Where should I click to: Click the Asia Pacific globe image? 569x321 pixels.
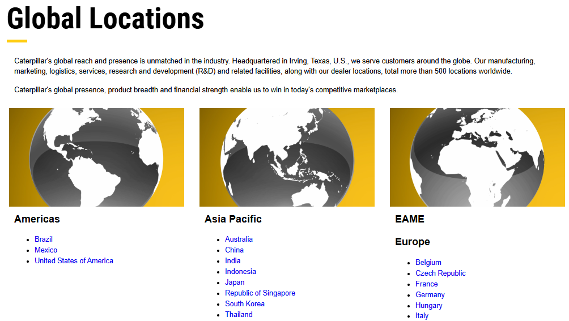coord(287,157)
